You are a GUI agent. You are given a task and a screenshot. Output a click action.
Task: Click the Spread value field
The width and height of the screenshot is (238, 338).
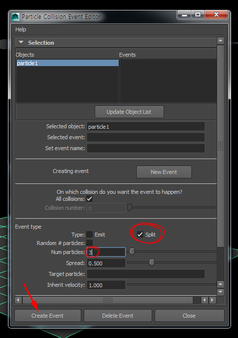pos(106,263)
